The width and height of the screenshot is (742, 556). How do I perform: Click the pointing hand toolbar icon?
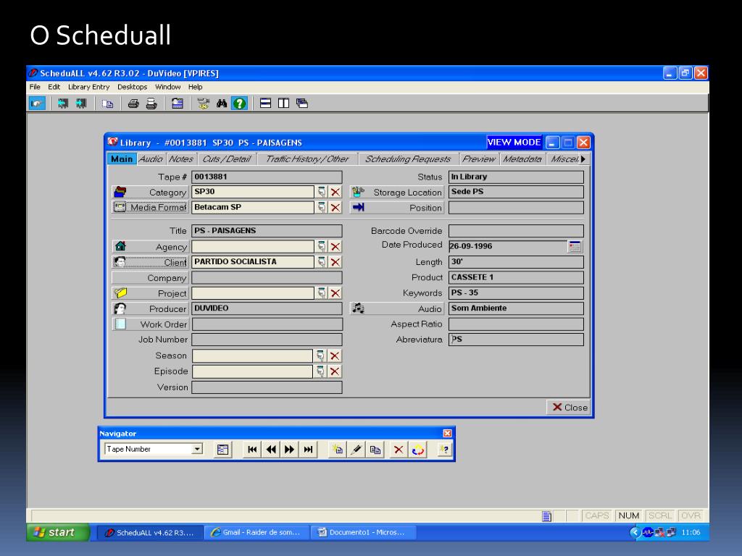(x=37, y=104)
